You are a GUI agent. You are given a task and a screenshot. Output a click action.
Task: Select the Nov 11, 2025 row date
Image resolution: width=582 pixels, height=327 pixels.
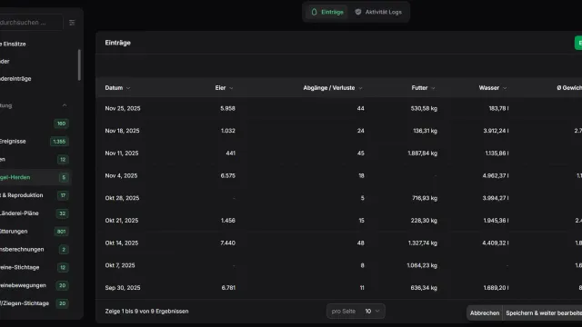122,154
